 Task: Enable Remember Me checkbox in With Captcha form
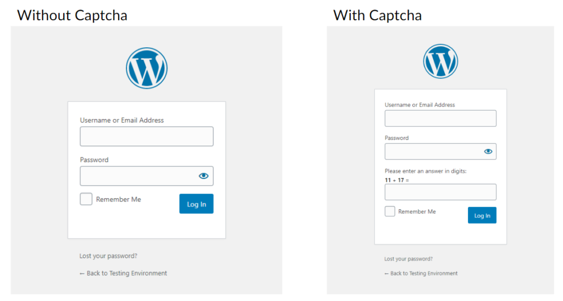click(x=390, y=211)
